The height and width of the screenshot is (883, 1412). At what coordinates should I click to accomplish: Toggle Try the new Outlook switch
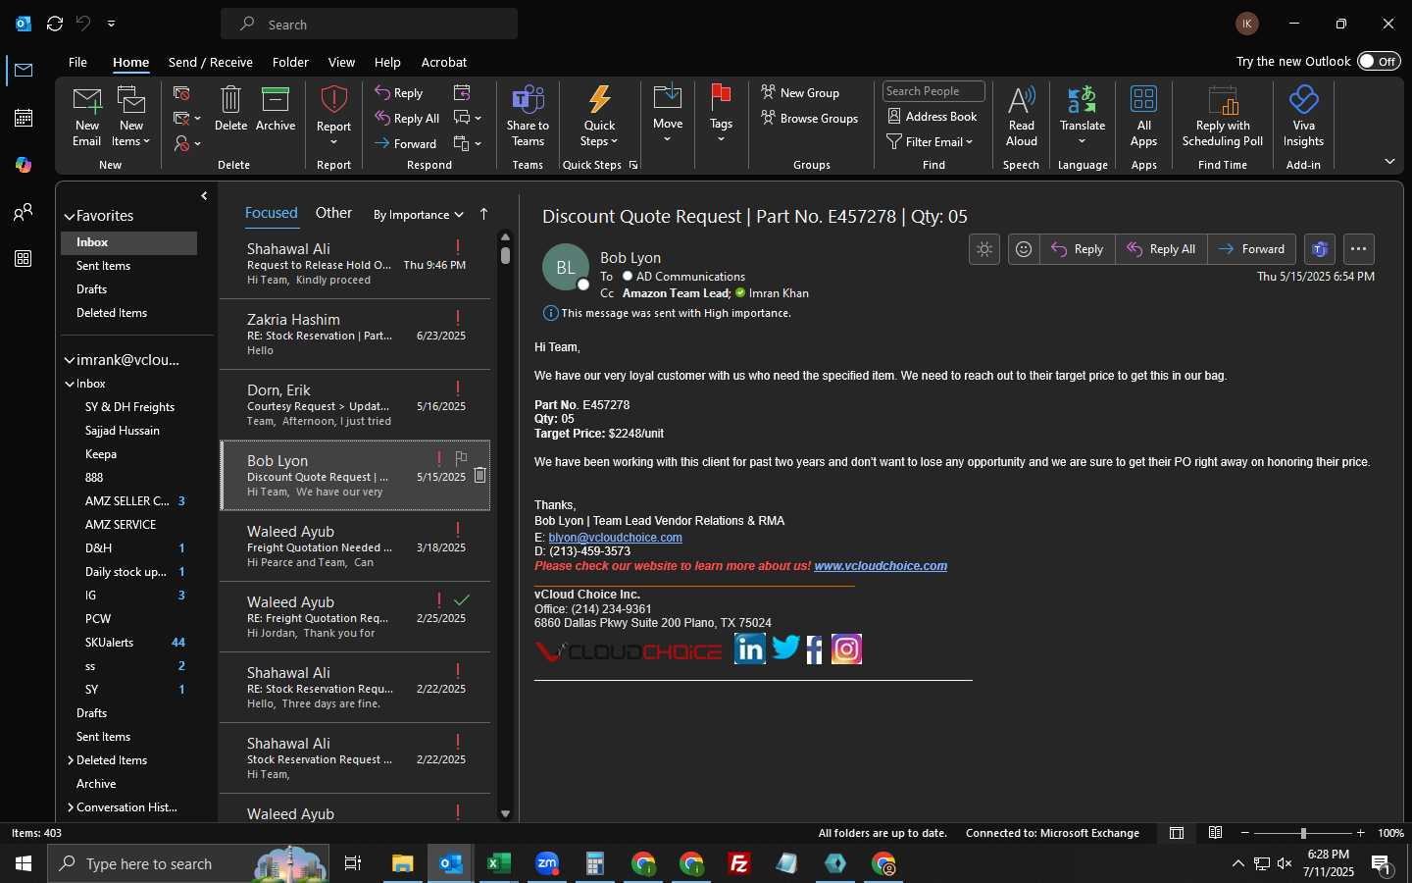click(x=1379, y=61)
